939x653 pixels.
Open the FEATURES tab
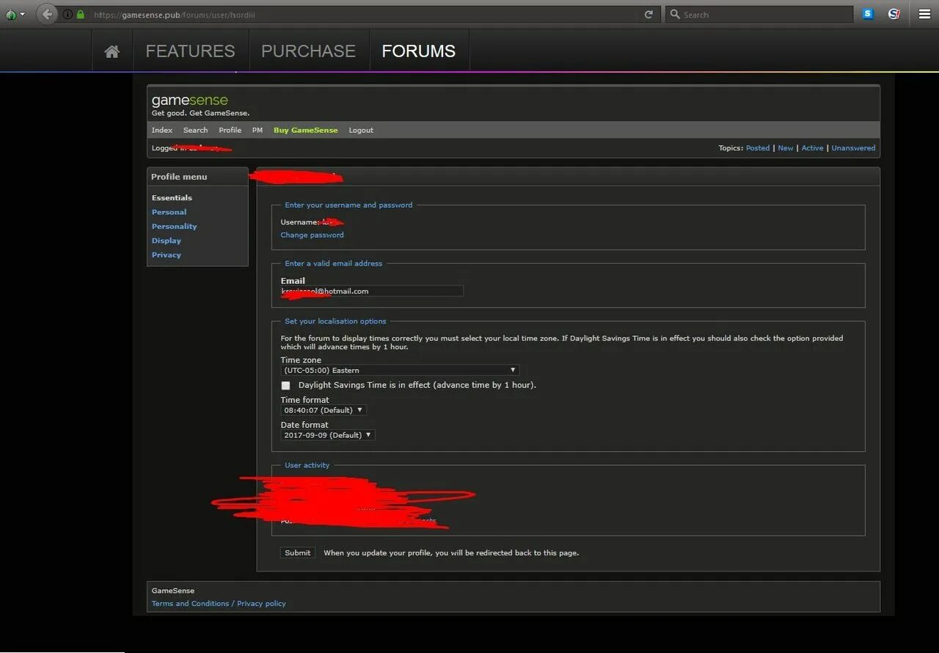tap(191, 51)
